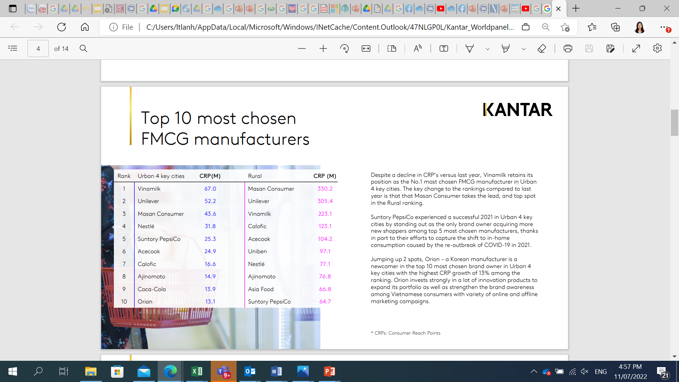Enter full screen mode
Viewport: 679px width, 382px height.
(636, 48)
